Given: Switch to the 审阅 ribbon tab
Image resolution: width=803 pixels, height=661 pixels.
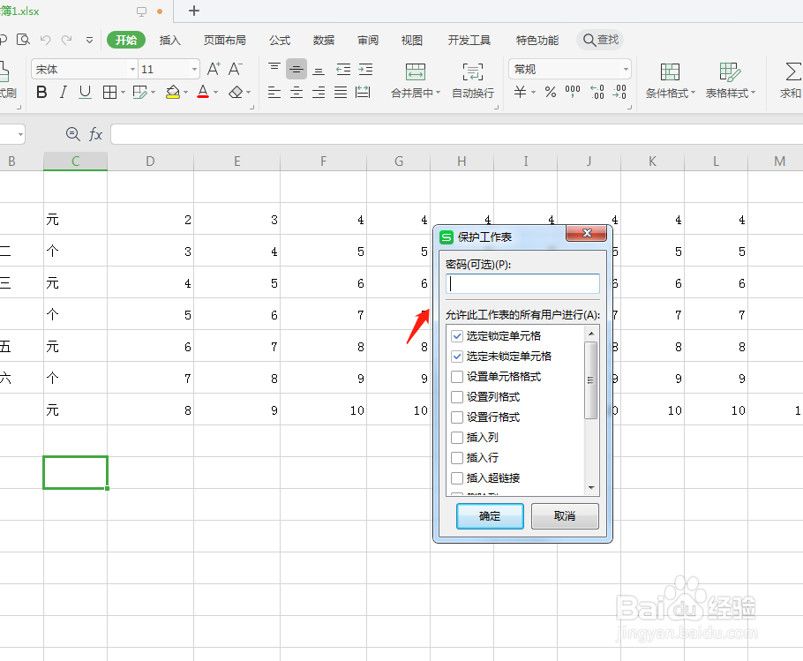Looking at the screenshot, I should coord(368,40).
